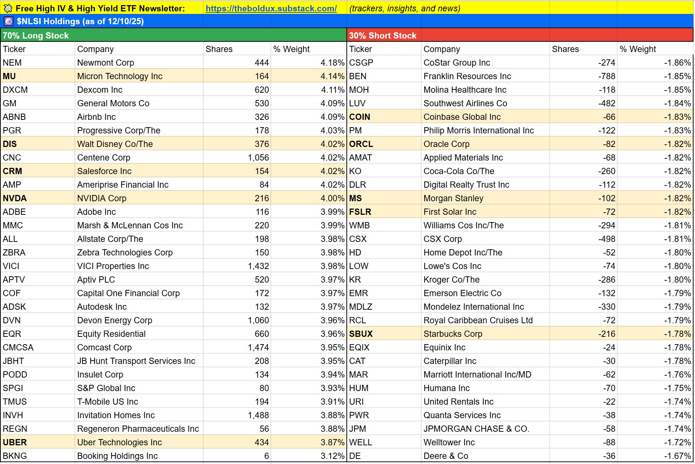Click the Ameriprise Financial Inc cell
This screenshot has width=695, height=464.
pyautogui.click(x=139, y=185)
